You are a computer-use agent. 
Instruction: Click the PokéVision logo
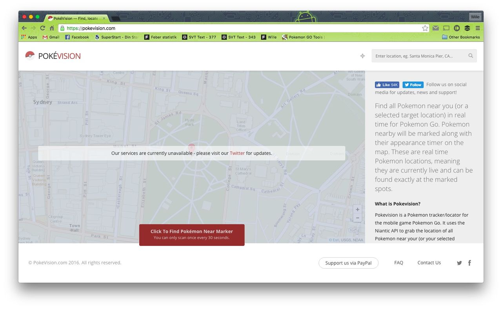click(x=53, y=56)
